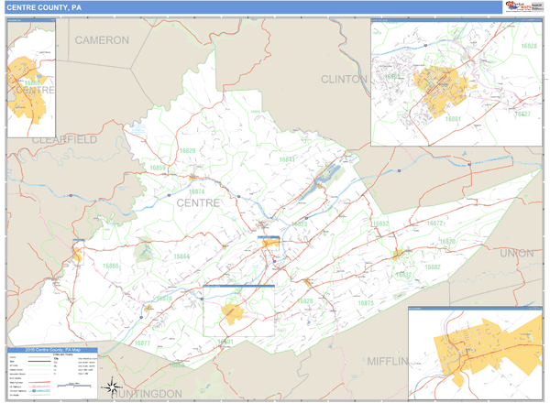The image size is (550, 403).
Task: Click ZIP code 16877 label
Action: (x=142, y=343)
